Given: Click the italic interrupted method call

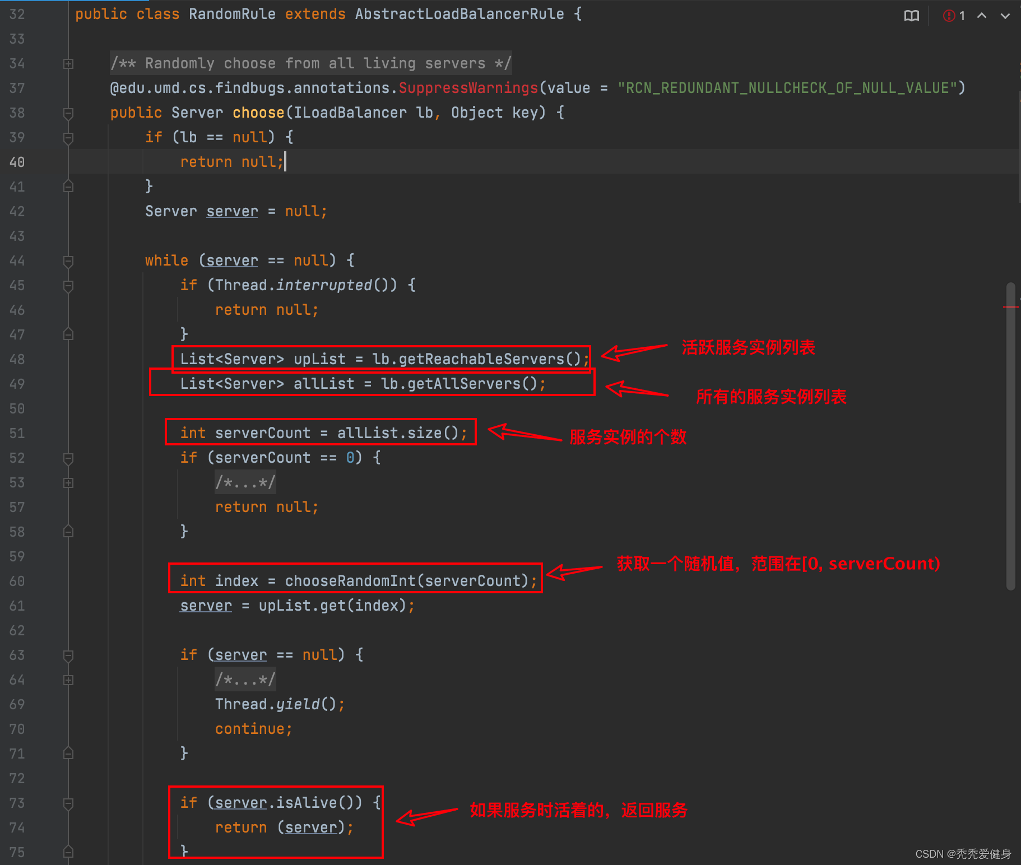Looking at the screenshot, I should click(324, 285).
